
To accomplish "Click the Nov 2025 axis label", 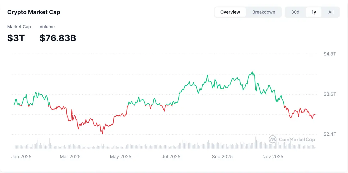I will [273, 157].
